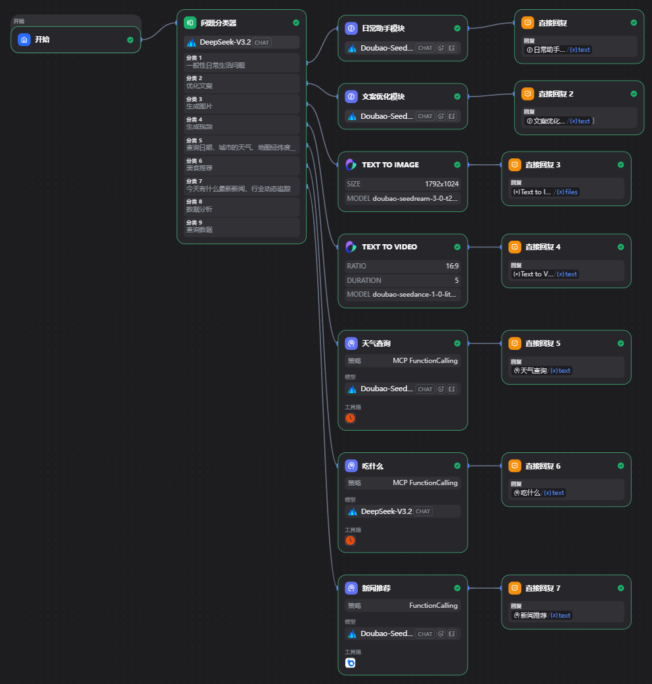Select 分类 3 生成图片 in the classifier
This screenshot has height=684, width=652.
[x=241, y=103]
